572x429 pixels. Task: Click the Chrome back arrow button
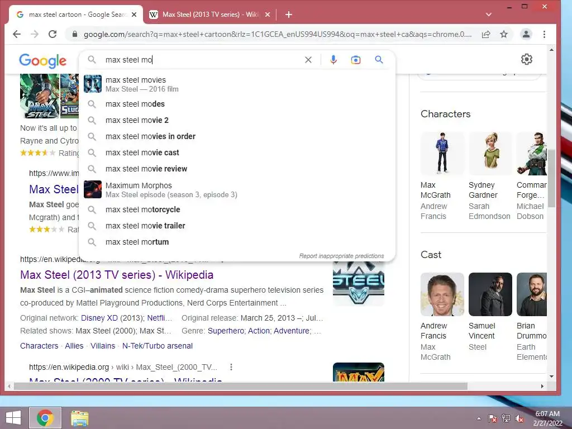coord(17,34)
